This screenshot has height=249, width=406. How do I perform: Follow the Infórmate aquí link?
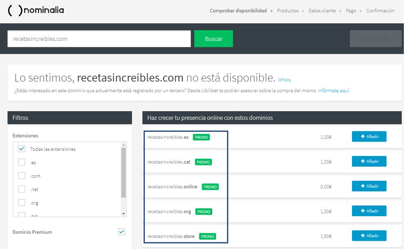[333, 91]
